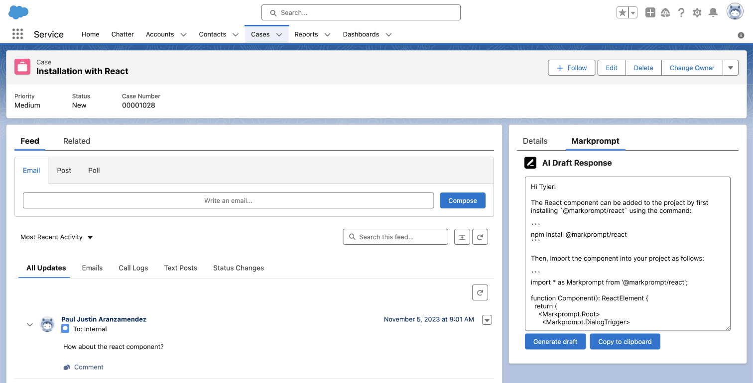This screenshot has width=753, height=383.
Task: Filter feed by Emails
Action: coord(92,268)
